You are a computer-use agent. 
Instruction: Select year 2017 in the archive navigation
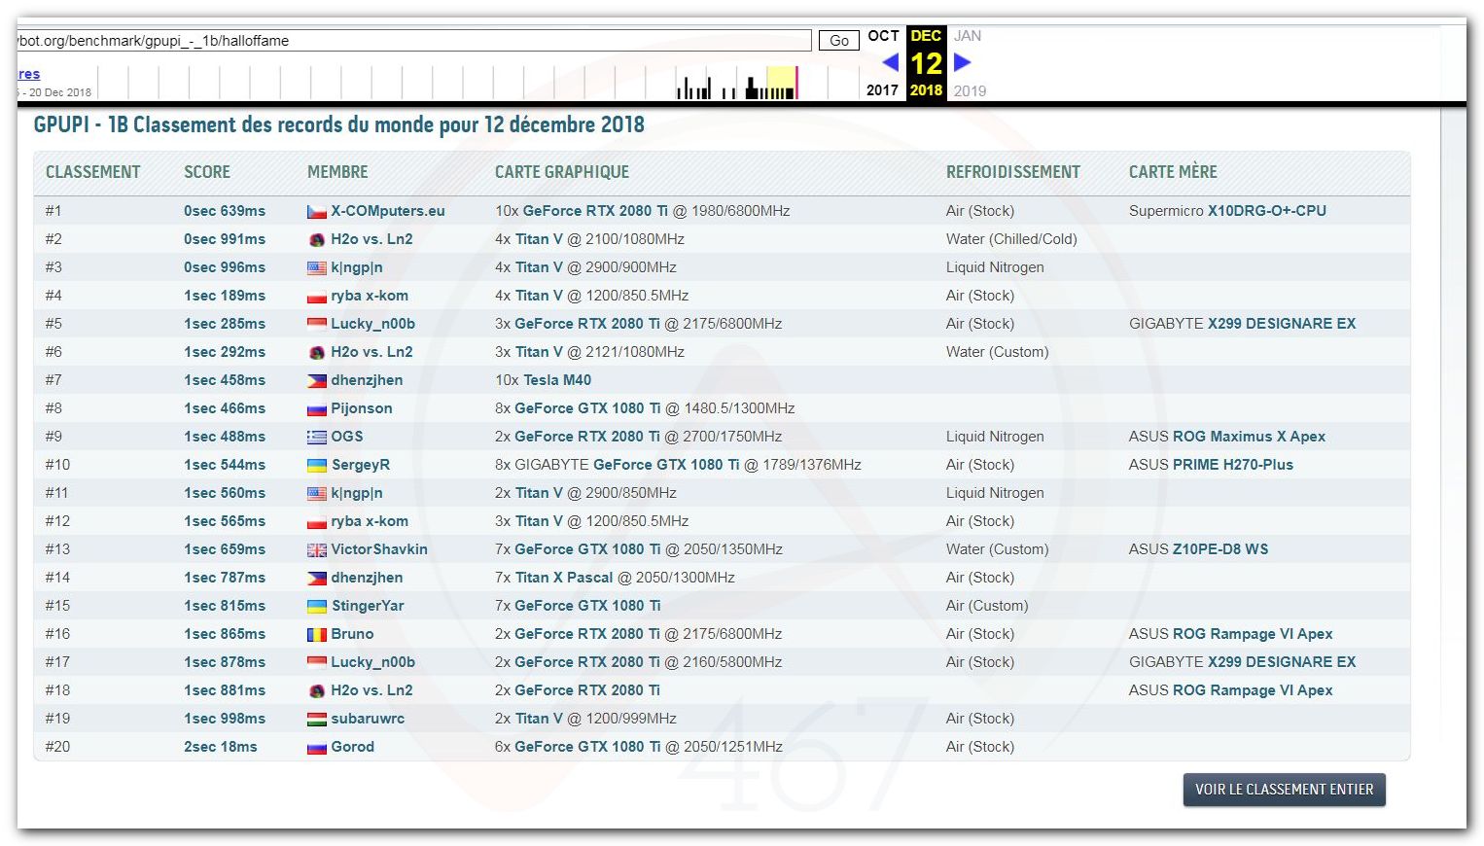pyautogui.click(x=882, y=90)
